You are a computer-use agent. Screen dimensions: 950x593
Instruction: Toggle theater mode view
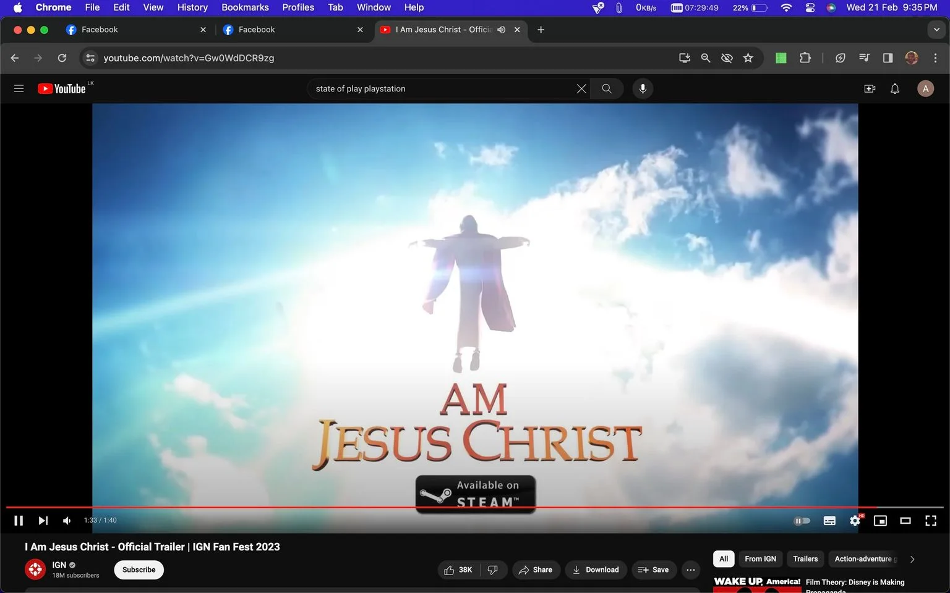[905, 521]
